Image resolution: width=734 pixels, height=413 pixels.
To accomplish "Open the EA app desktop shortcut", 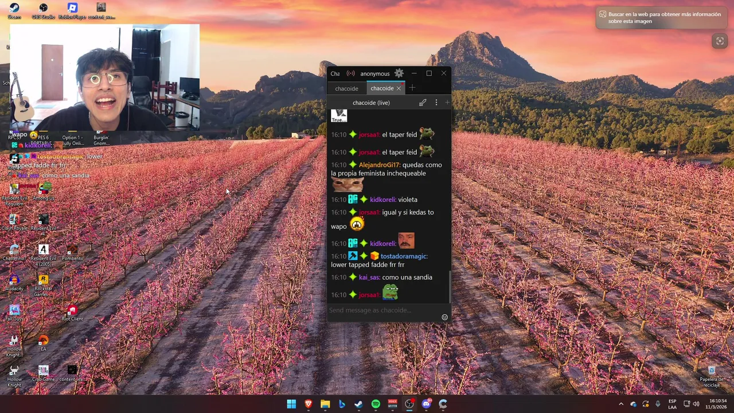I will 44,343.
